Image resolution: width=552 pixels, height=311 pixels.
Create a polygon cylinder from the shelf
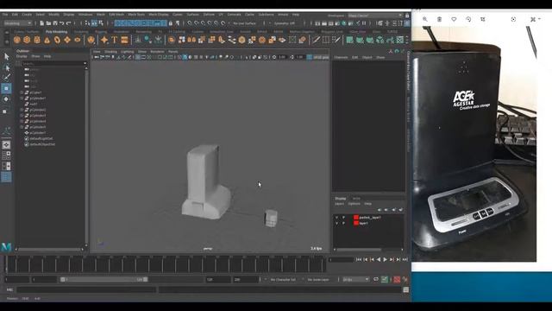point(37,41)
